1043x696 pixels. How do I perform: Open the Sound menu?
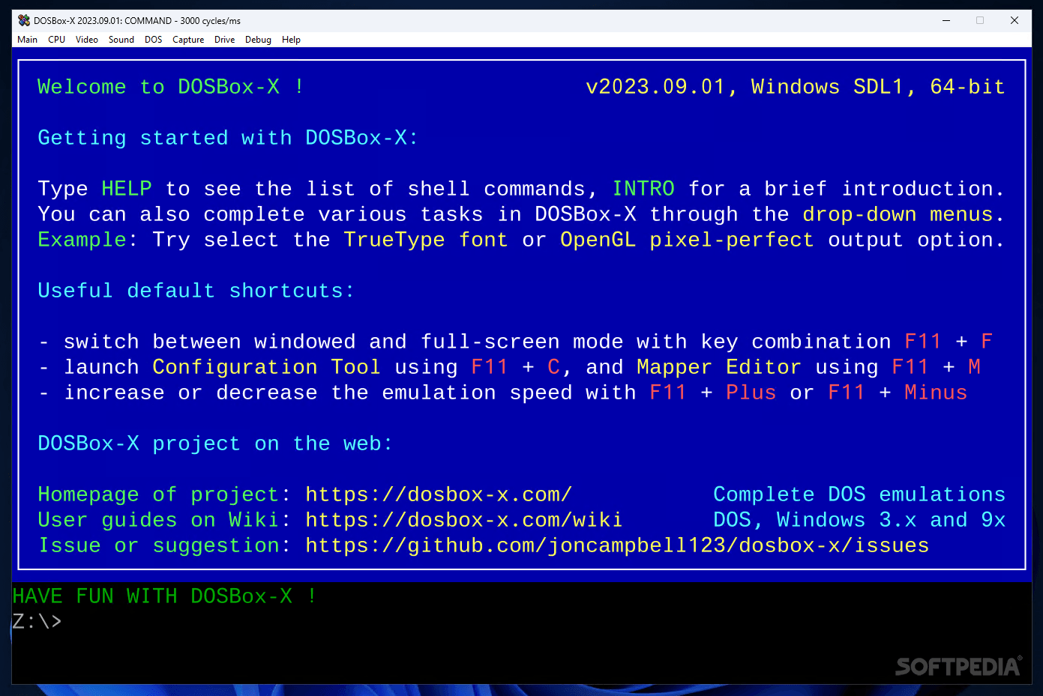click(x=121, y=40)
